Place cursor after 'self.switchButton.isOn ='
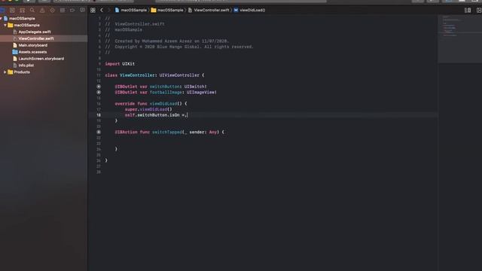Viewport: 482px width, 271px height. 188,115
